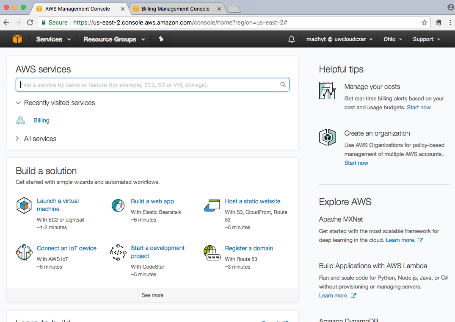Open Host a static website link
455x322 pixels.
pyautogui.click(x=252, y=201)
